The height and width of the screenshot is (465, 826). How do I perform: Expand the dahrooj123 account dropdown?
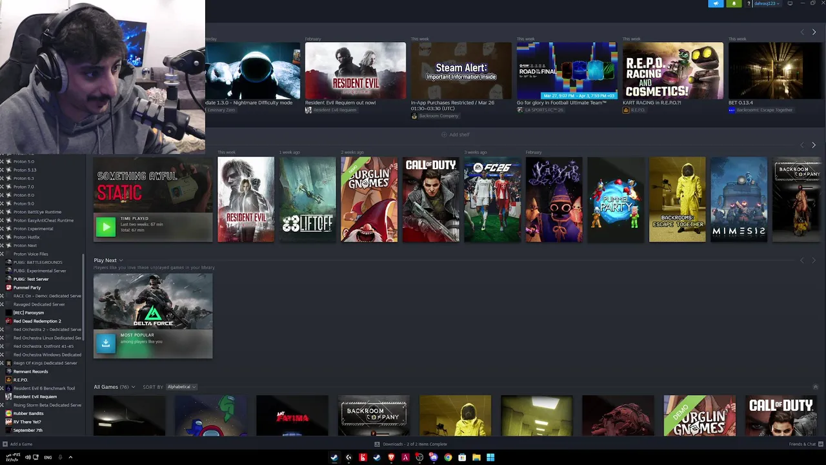click(x=767, y=4)
